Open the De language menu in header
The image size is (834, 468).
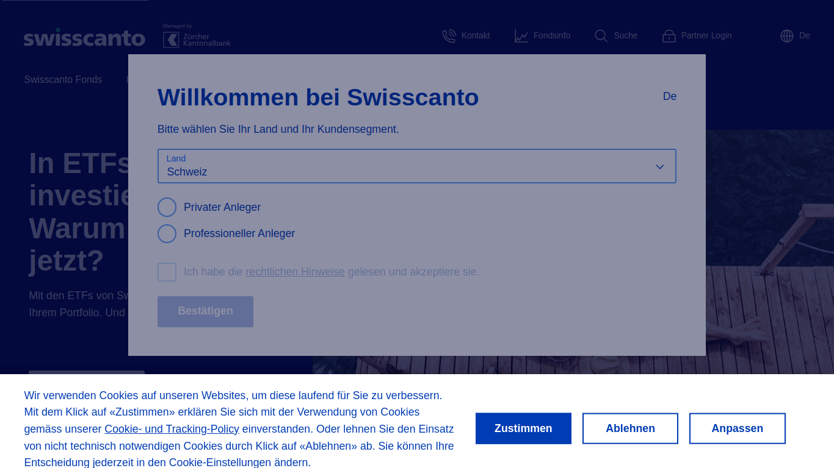(796, 36)
